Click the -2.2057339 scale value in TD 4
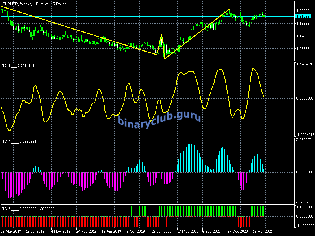 tap(305, 202)
